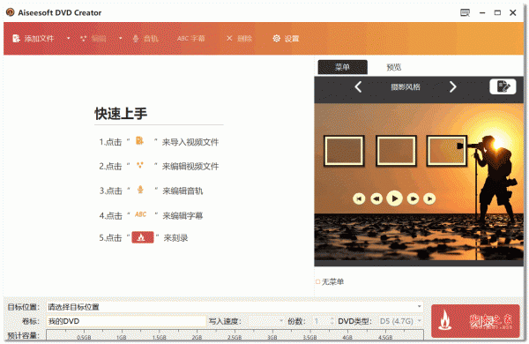
Task: Select the middle menu thumbnail frame
Action: pyautogui.click(x=396, y=151)
